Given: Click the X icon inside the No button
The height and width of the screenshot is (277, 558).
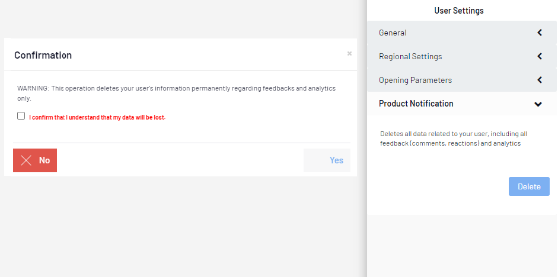Looking at the screenshot, I should (x=26, y=160).
